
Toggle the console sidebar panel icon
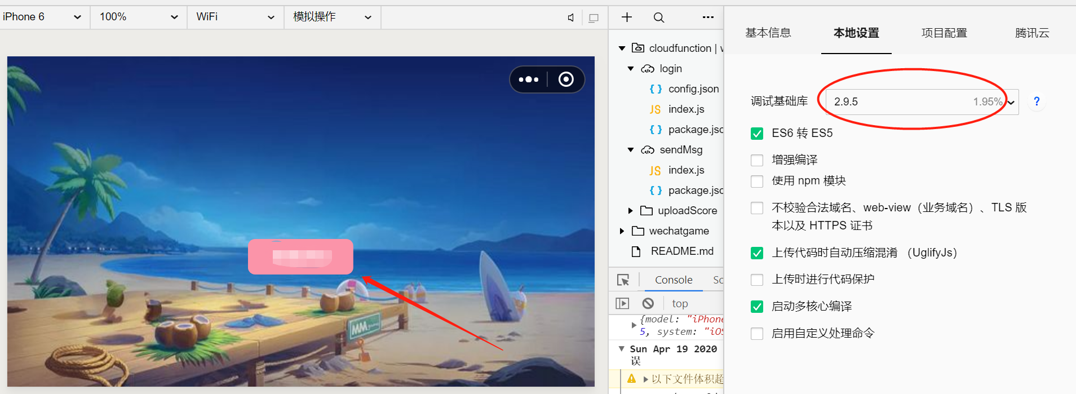point(622,303)
